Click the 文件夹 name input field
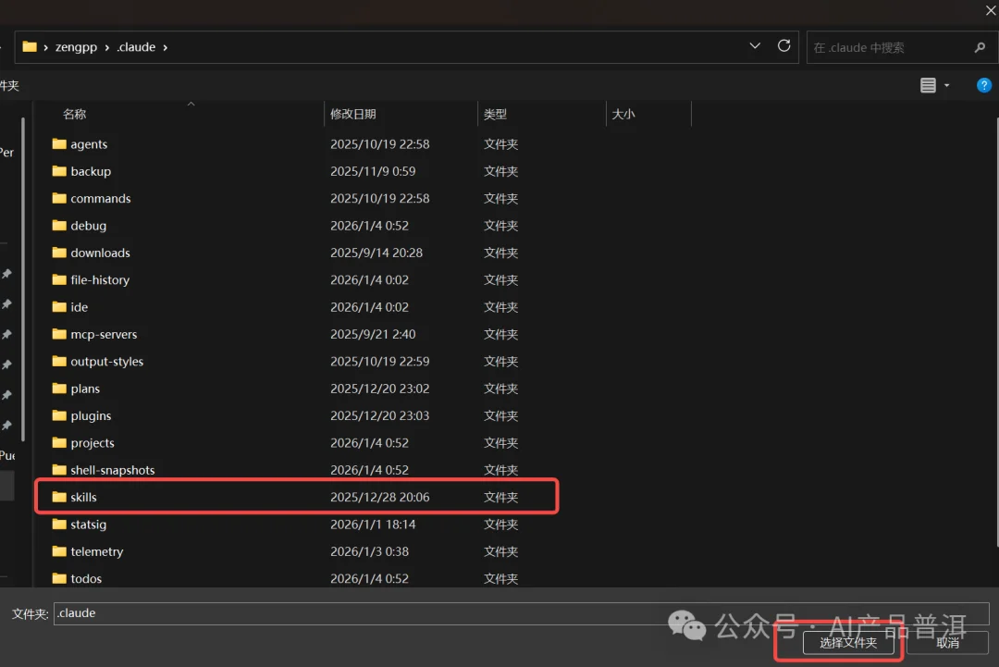Screen dimensions: 999x667 coord(518,613)
